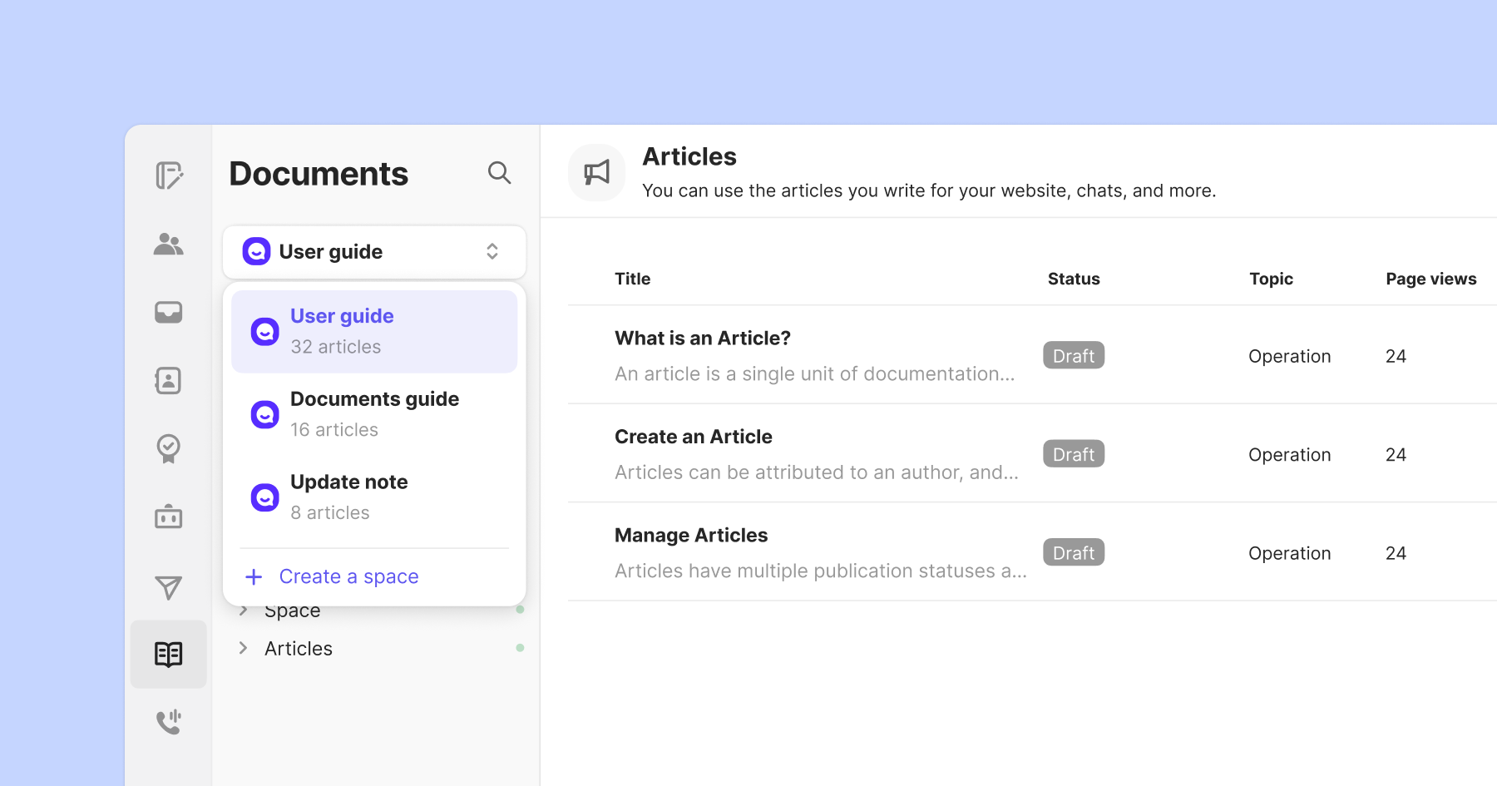Open the notes/compose icon in sidebar
Screen dimensions: 1497x786
click(169, 175)
